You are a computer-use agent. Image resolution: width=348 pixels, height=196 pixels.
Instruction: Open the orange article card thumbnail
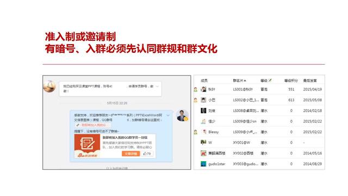[x=87, y=146]
